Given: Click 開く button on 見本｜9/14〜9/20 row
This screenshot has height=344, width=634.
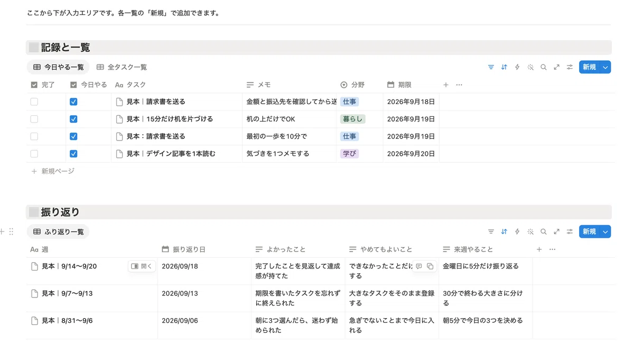Looking at the screenshot, I should click(x=142, y=266).
